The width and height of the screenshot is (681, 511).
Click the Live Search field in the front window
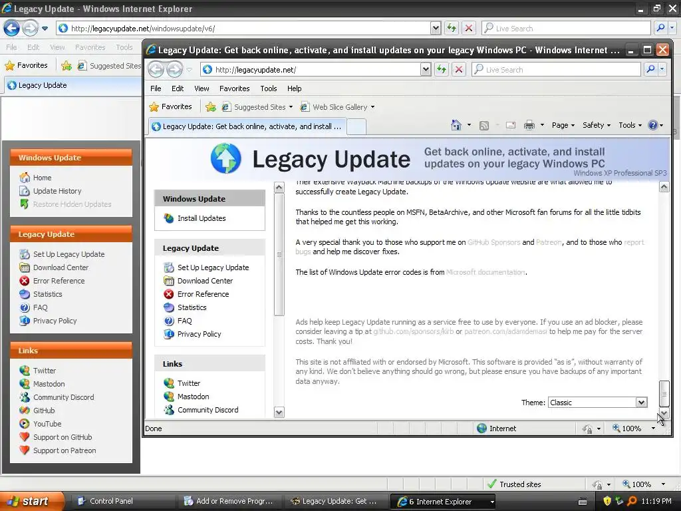[x=556, y=69]
